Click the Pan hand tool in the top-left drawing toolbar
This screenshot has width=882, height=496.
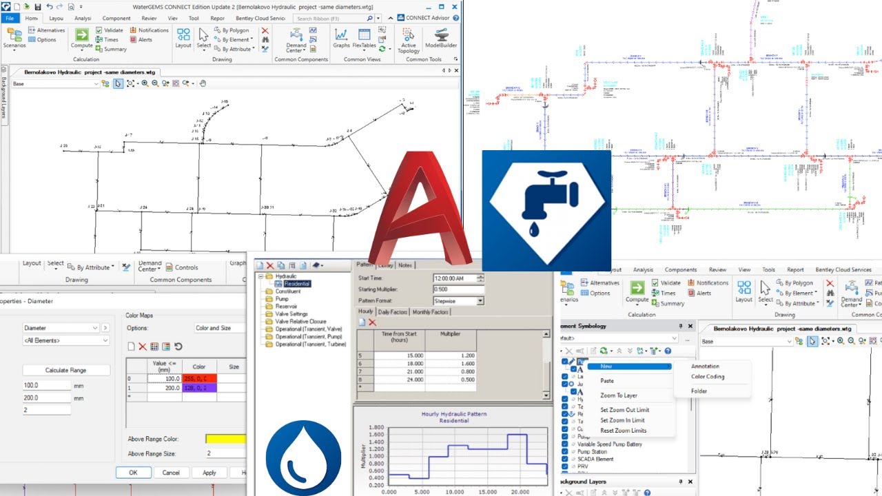203,83
